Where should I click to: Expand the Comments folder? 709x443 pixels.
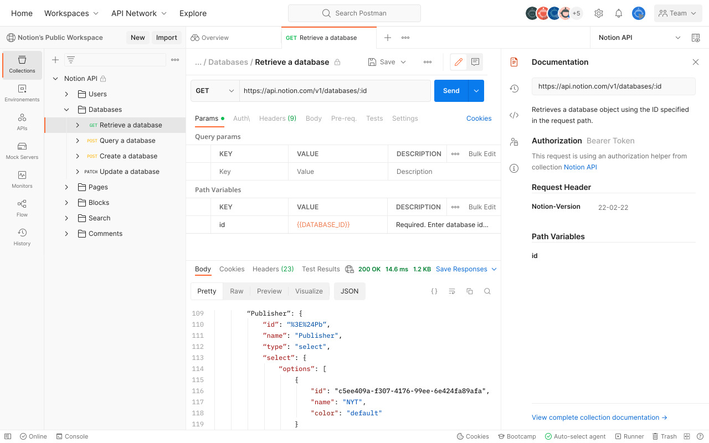66,234
